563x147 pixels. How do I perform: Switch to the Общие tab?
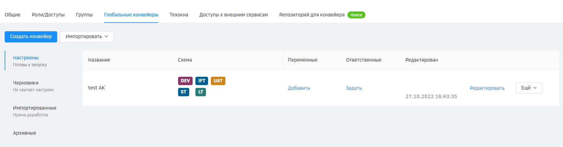[13, 15]
